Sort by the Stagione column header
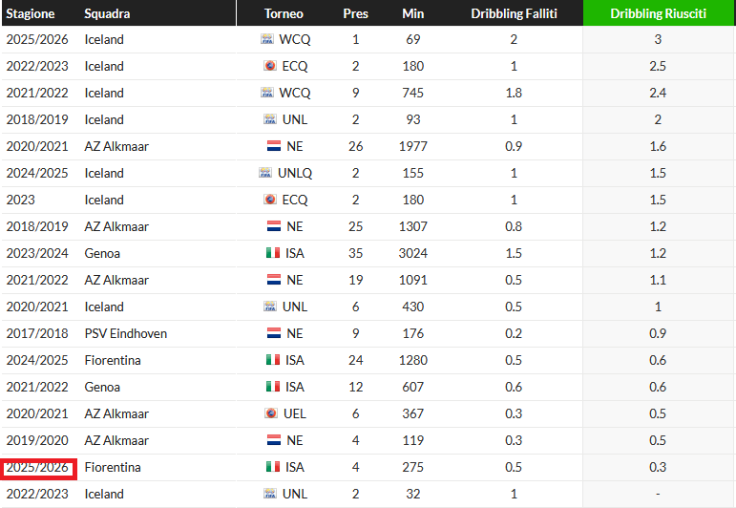The image size is (736, 508). (31, 14)
